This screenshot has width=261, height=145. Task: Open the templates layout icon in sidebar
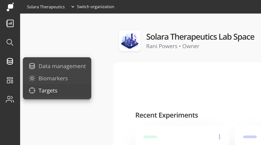[10, 80]
